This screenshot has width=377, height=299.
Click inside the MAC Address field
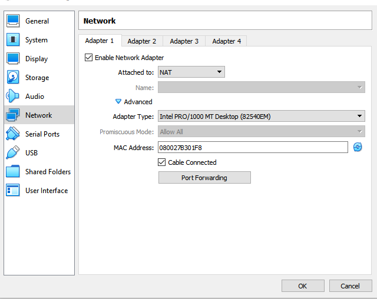coord(253,147)
